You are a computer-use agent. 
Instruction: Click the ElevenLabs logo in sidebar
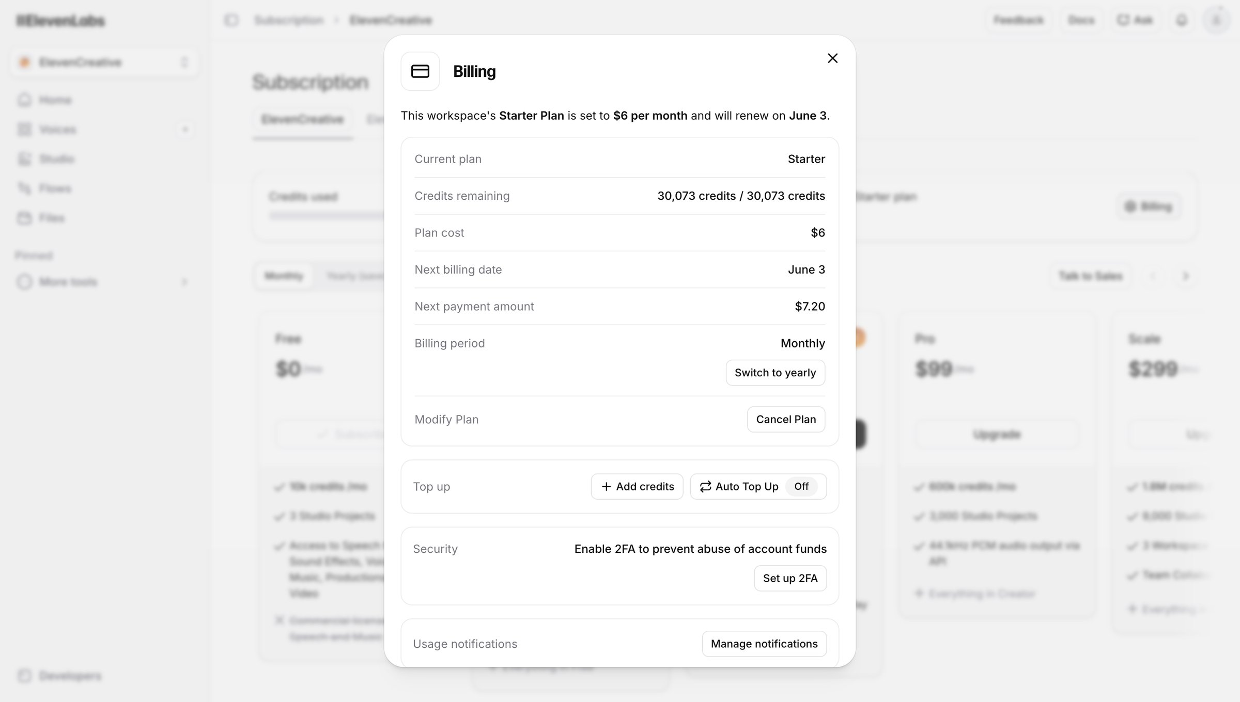60,21
